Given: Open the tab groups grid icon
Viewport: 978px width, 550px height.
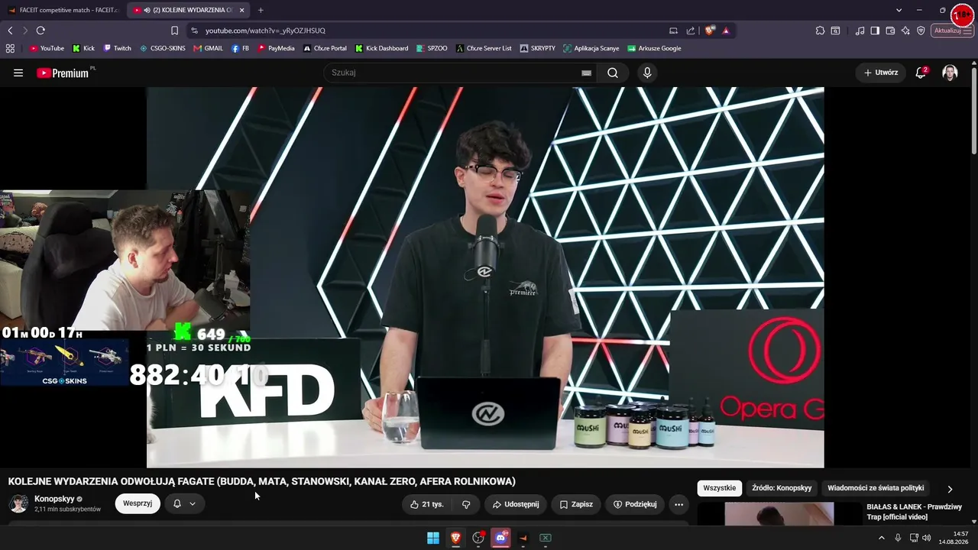Looking at the screenshot, I should tap(10, 48).
